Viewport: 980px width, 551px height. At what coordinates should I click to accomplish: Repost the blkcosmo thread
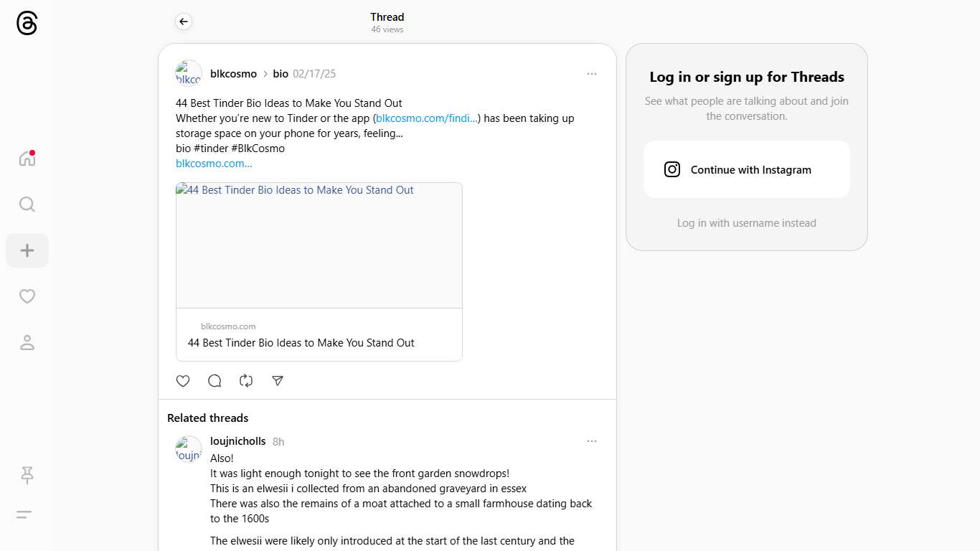(x=246, y=381)
